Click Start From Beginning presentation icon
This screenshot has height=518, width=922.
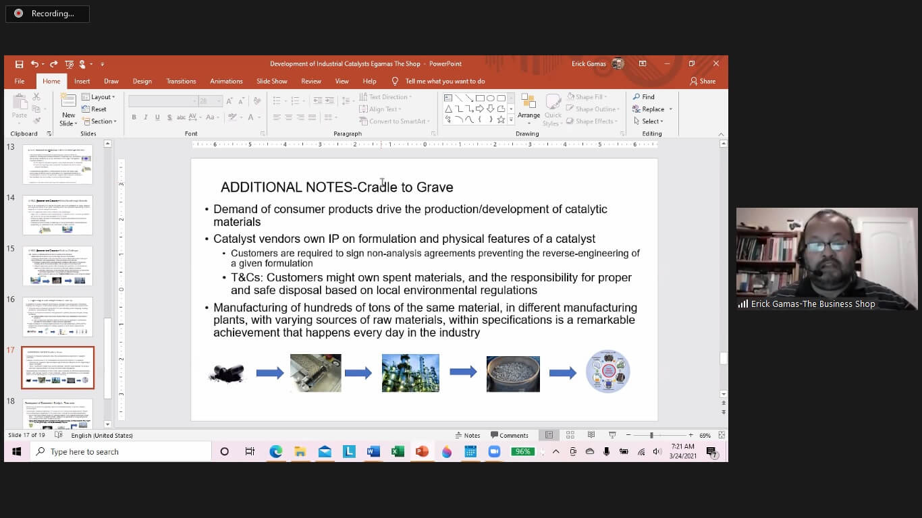69,64
